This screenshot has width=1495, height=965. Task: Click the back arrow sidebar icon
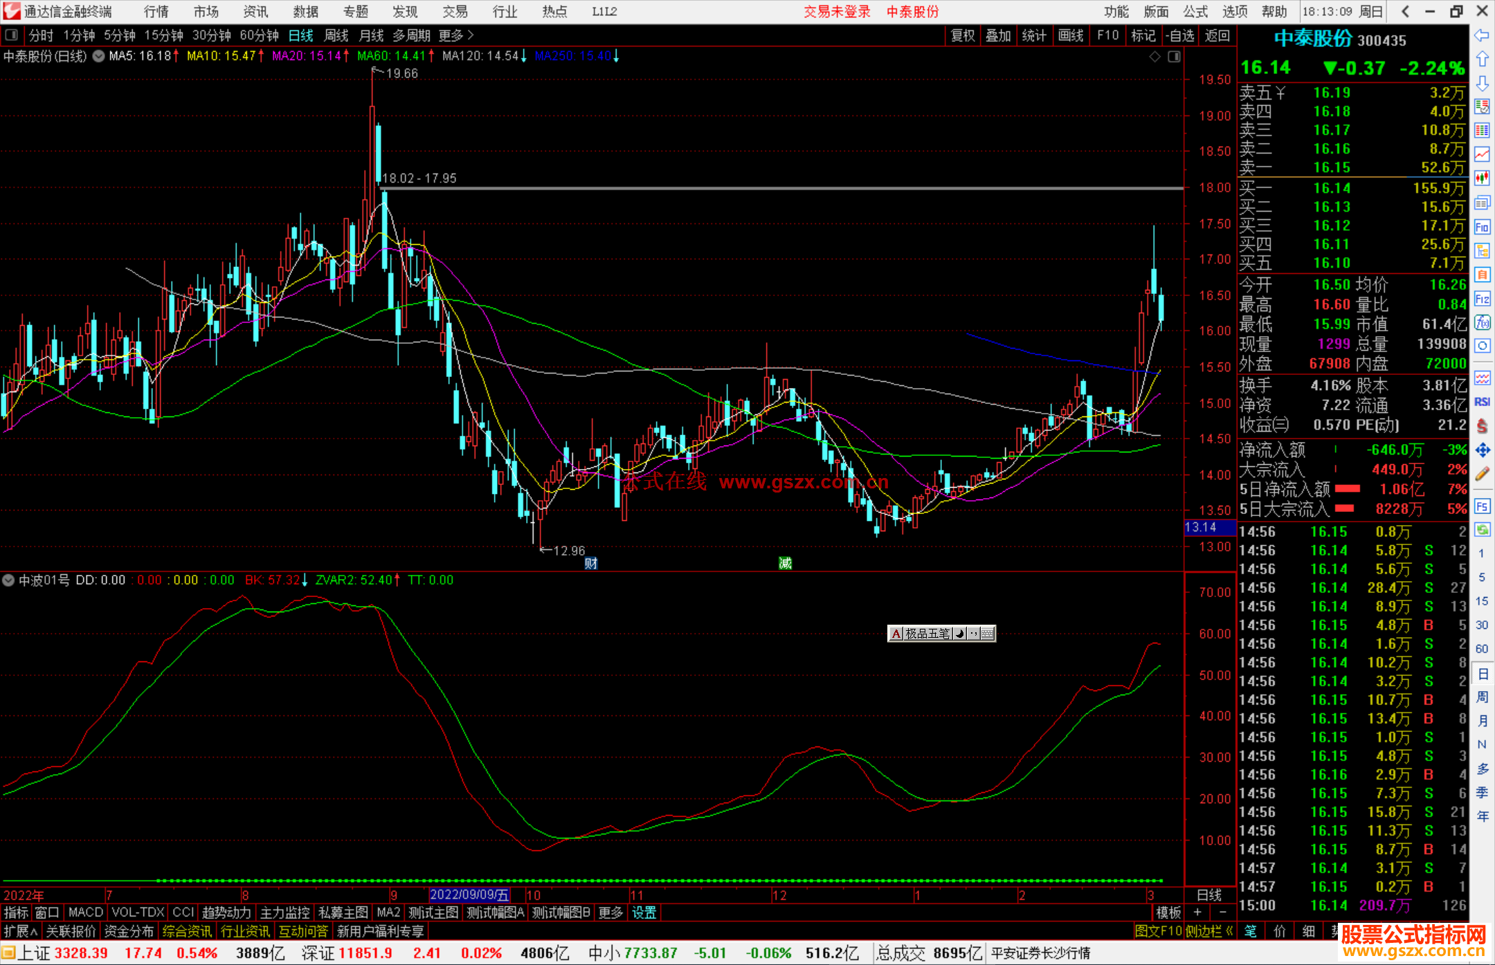tap(1482, 35)
